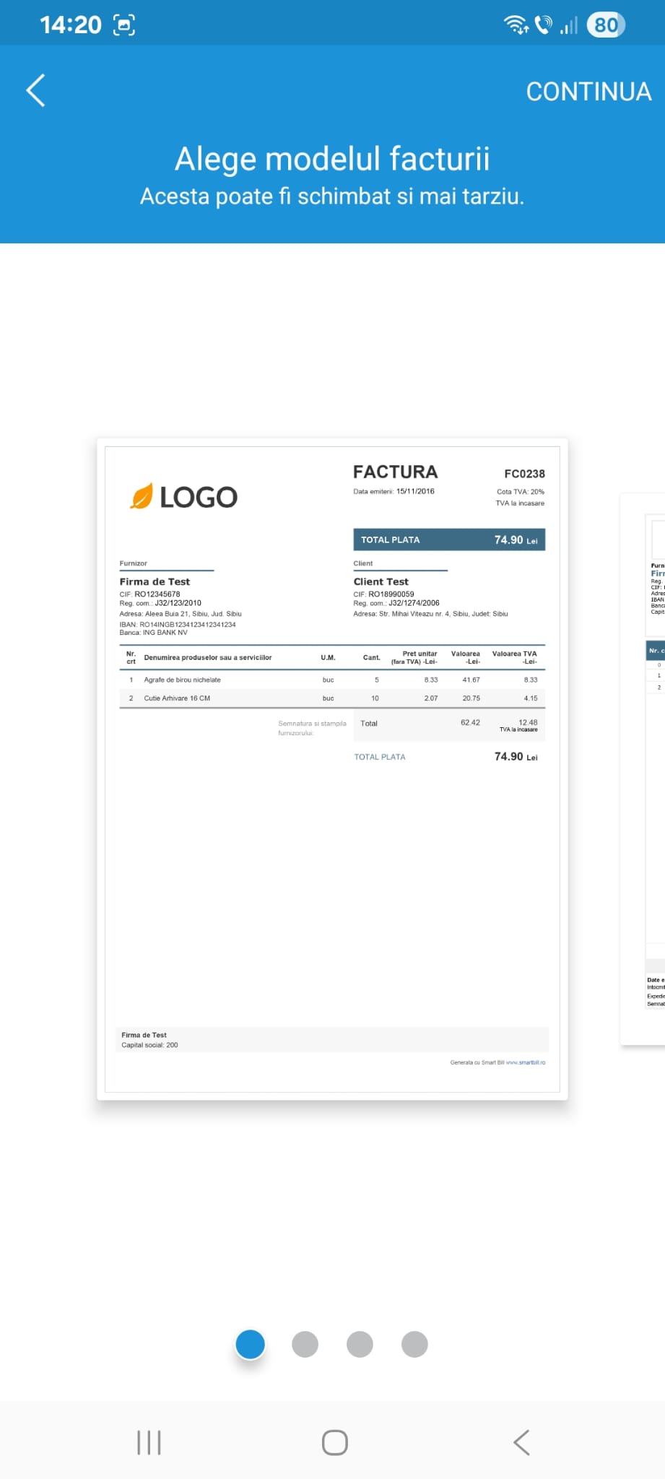The width and height of the screenshot is (665, 1479).
Task: Open the www.smartbill.ro link on invoice
Action: click(x=525, y=1062)
